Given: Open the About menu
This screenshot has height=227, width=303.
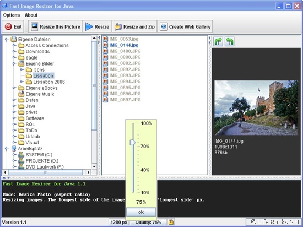Looking at the screenshot, I should [31, 15].
